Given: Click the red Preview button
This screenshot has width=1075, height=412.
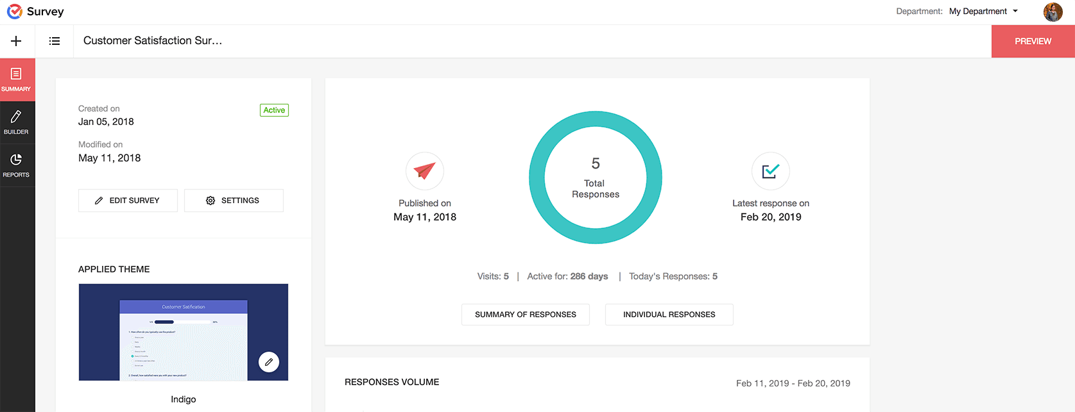Looking at the screenshot, I should click(x=1033, y=41).
